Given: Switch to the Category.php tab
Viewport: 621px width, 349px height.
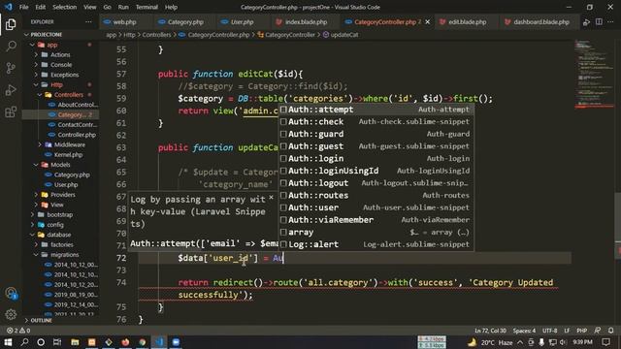Looking at the screenshot, I should (x=185, y=22).
